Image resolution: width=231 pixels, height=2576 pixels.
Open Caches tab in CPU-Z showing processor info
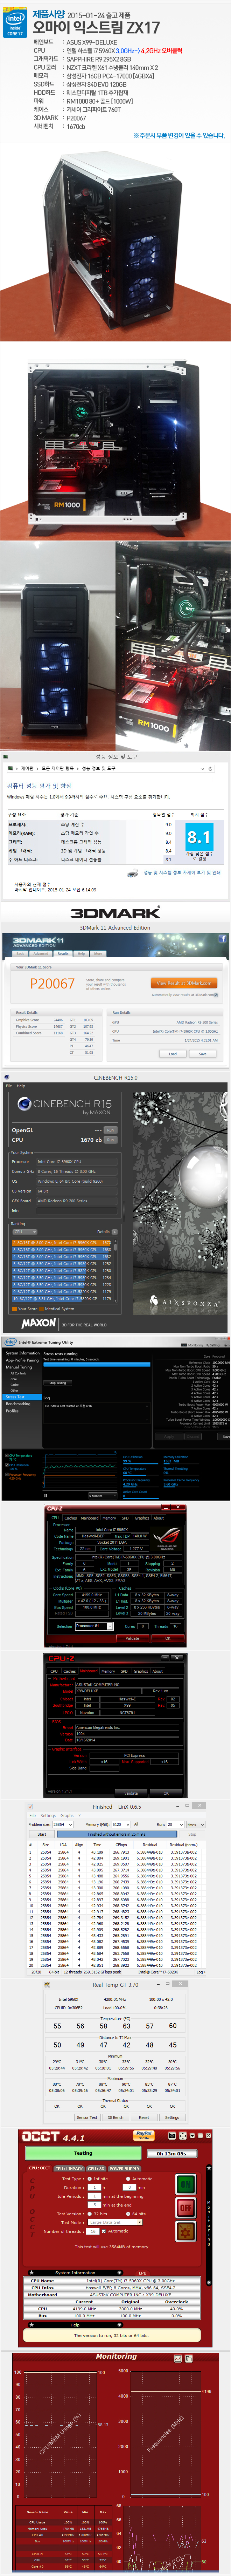tap(70, 1518)
